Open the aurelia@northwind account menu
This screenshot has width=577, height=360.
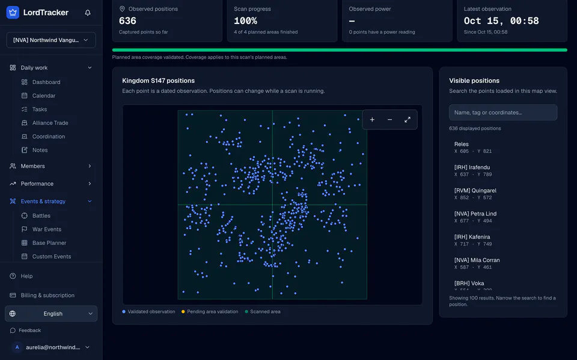click(x=51, y=347)
